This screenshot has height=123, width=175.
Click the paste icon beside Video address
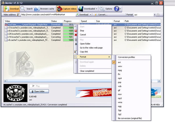(x=19, y=15)
